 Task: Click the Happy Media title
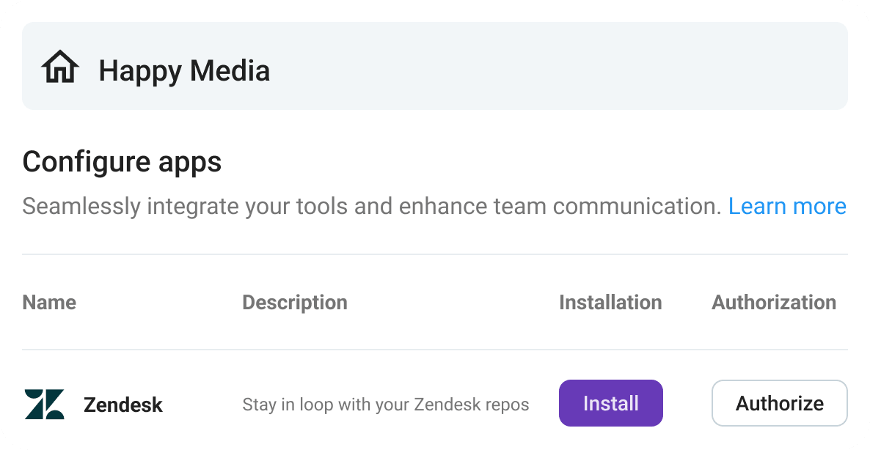(184, 70)
